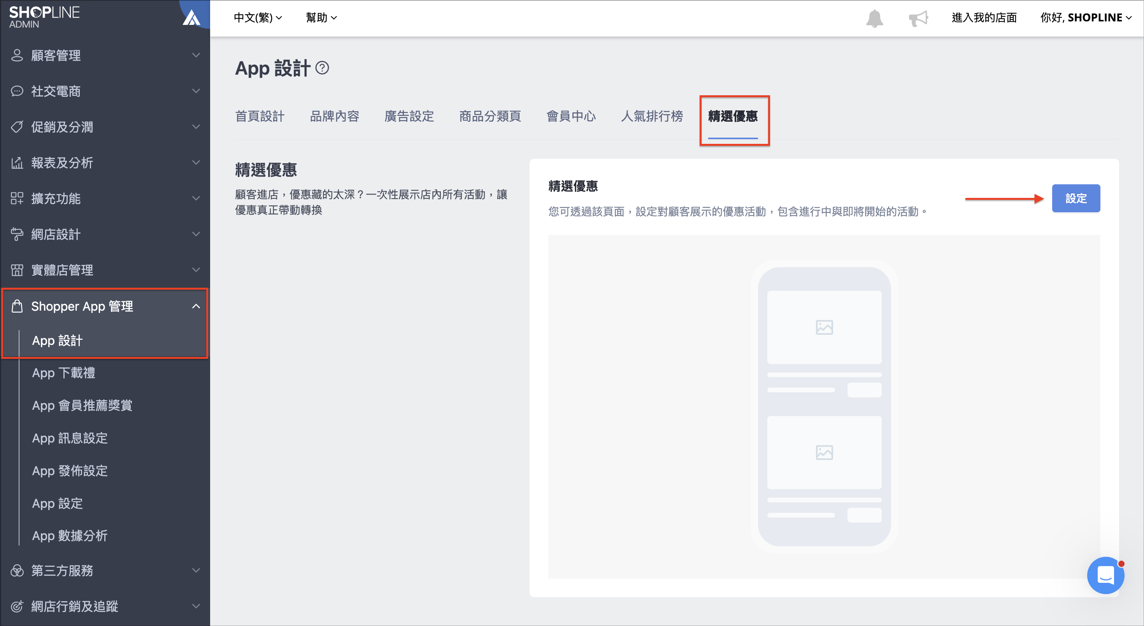Click the notification bell icon

pyautogui.click(x=874, y=18)
